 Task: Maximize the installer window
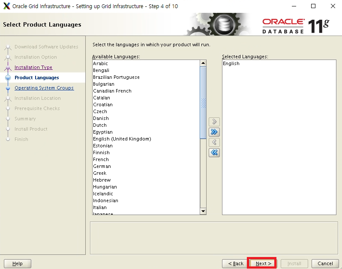[313, 6]
